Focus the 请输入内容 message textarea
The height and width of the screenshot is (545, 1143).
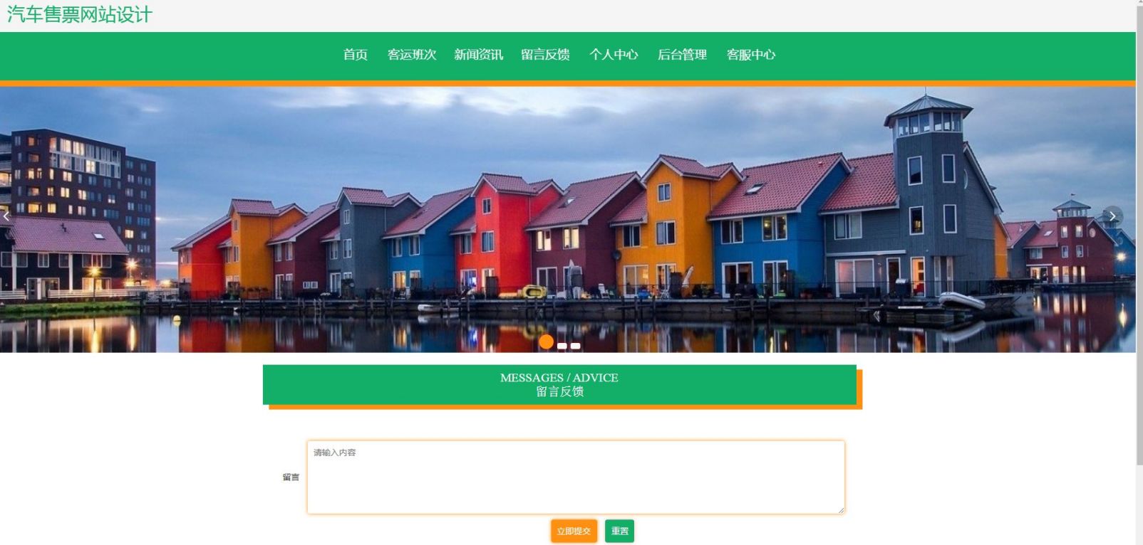(576, 477)
